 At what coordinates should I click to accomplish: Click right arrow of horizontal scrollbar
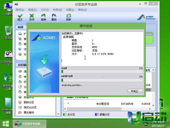pos(150,109)
